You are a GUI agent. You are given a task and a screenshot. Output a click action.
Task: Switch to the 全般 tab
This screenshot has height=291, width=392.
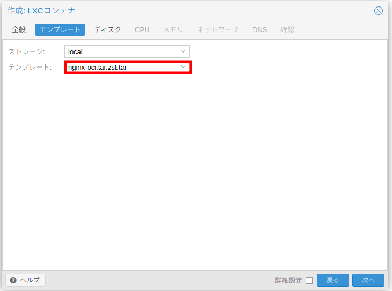[x=19, y=29]
